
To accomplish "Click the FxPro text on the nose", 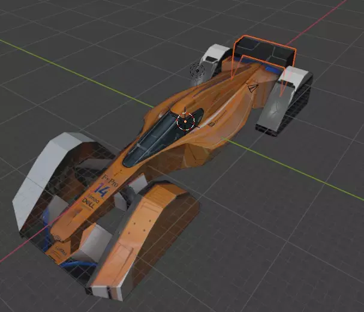I will point(110,181).
